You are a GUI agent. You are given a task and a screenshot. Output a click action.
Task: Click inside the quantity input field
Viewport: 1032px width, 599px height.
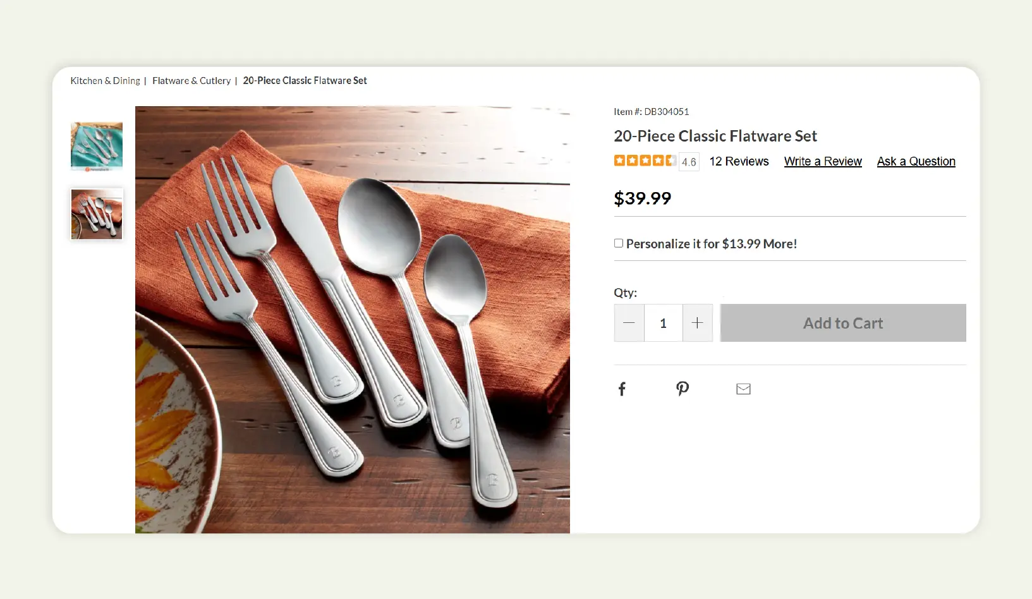(663, 323)
